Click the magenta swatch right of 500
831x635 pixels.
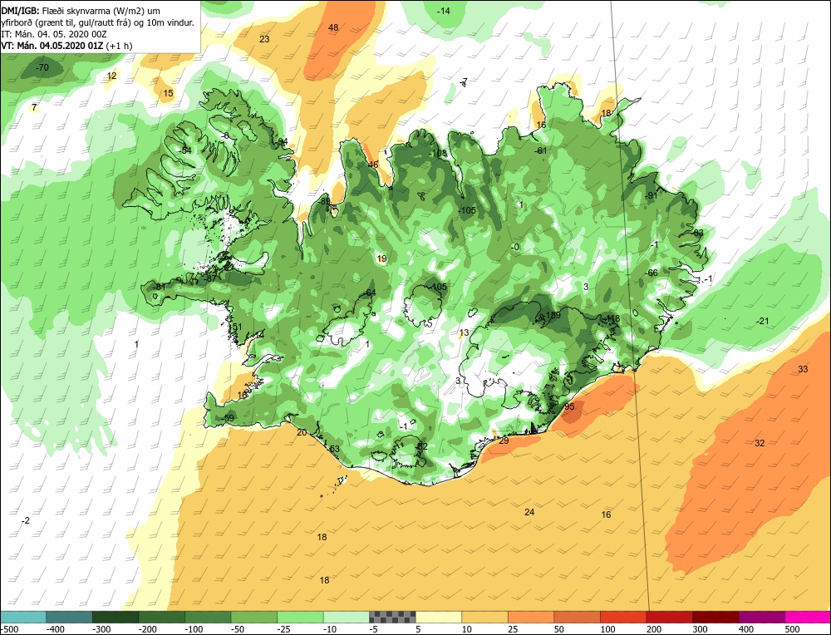(807, 617)
